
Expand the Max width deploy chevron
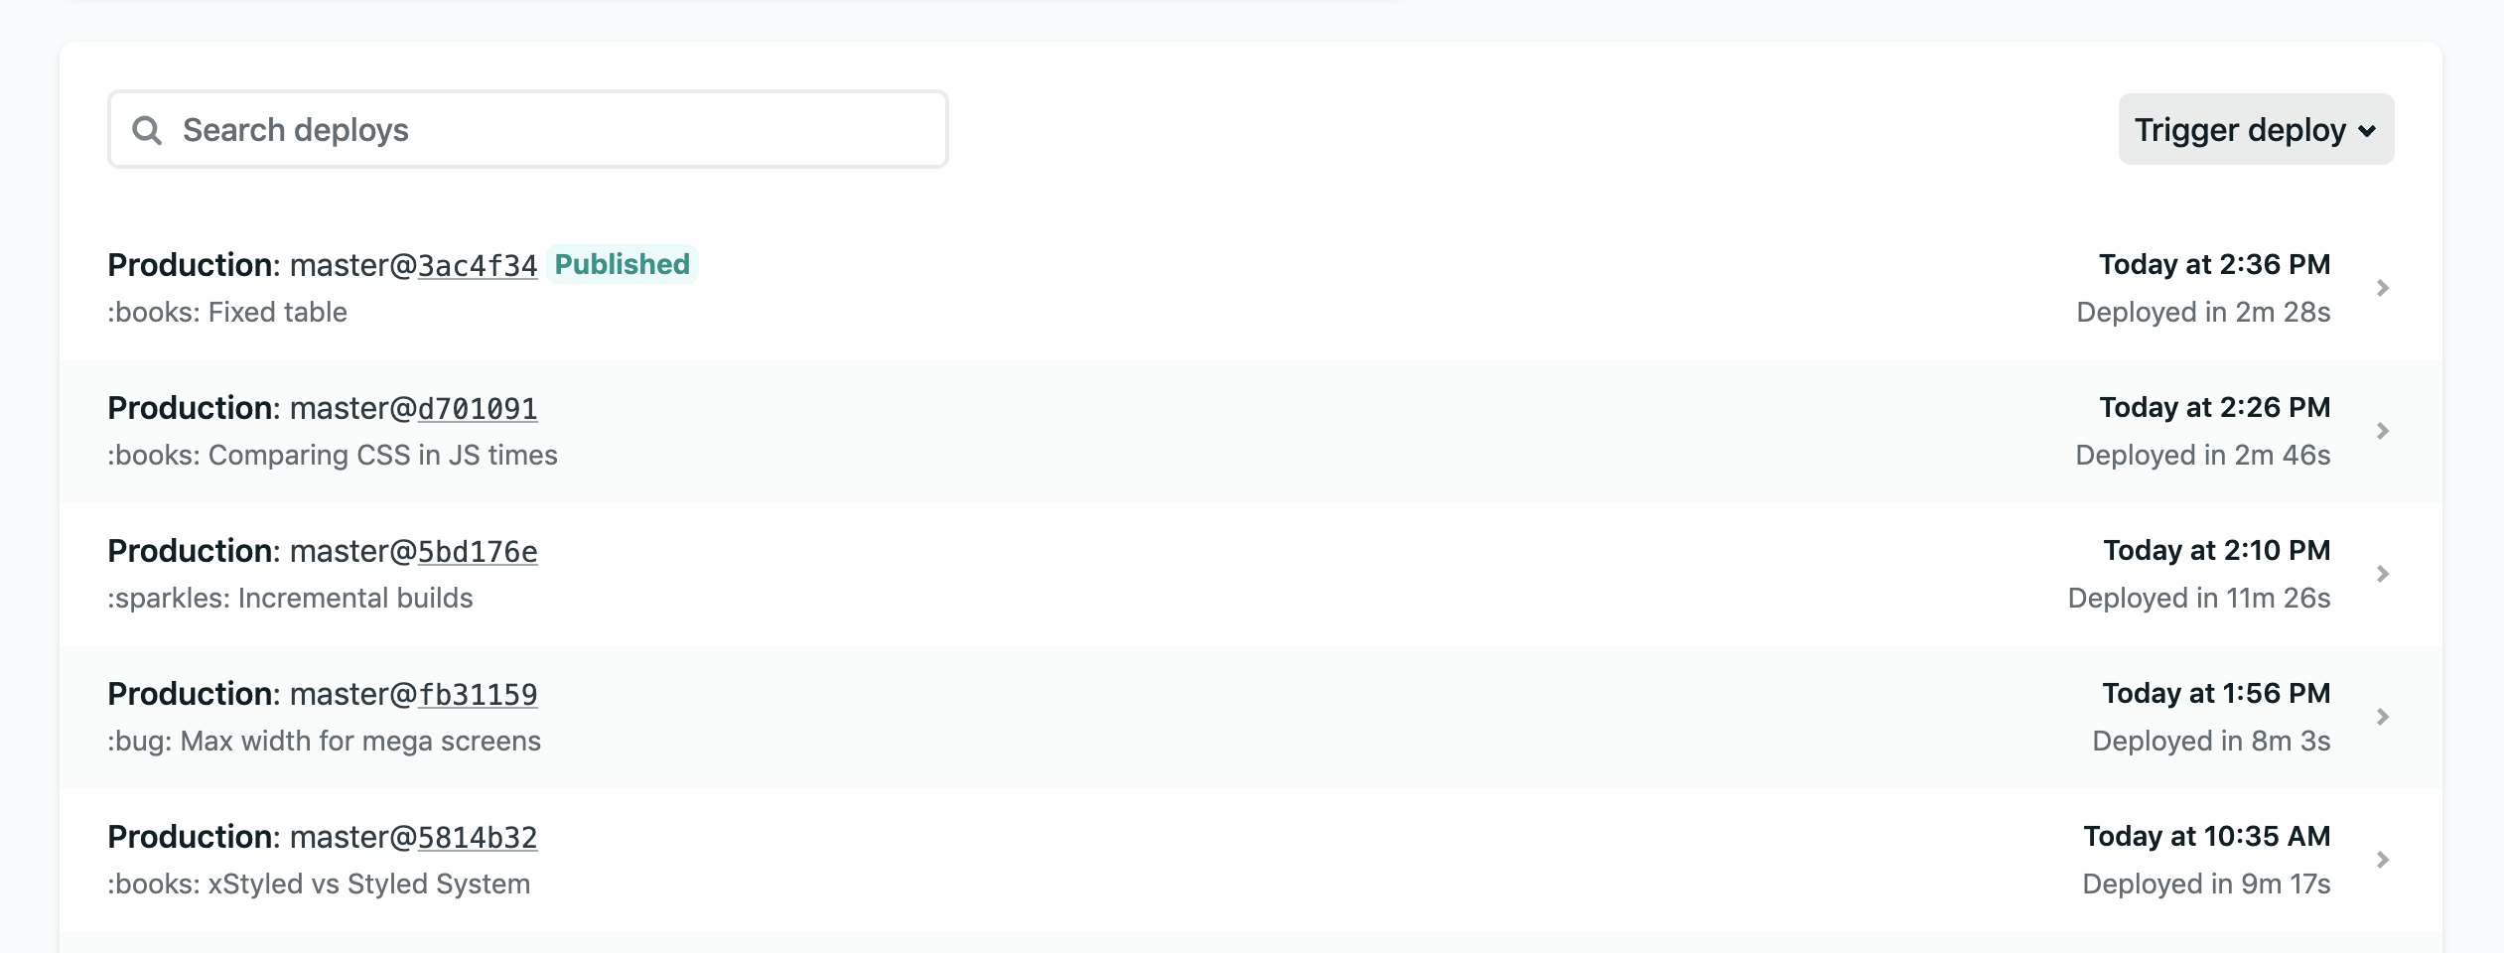(2382, 717)
